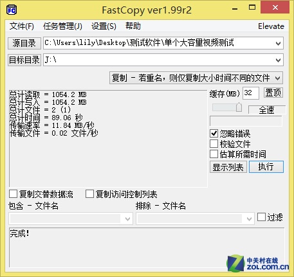This screenshot has width=294, height=277.
Task: Minimize the FastCopy window
Action: [x=235, y=9]
